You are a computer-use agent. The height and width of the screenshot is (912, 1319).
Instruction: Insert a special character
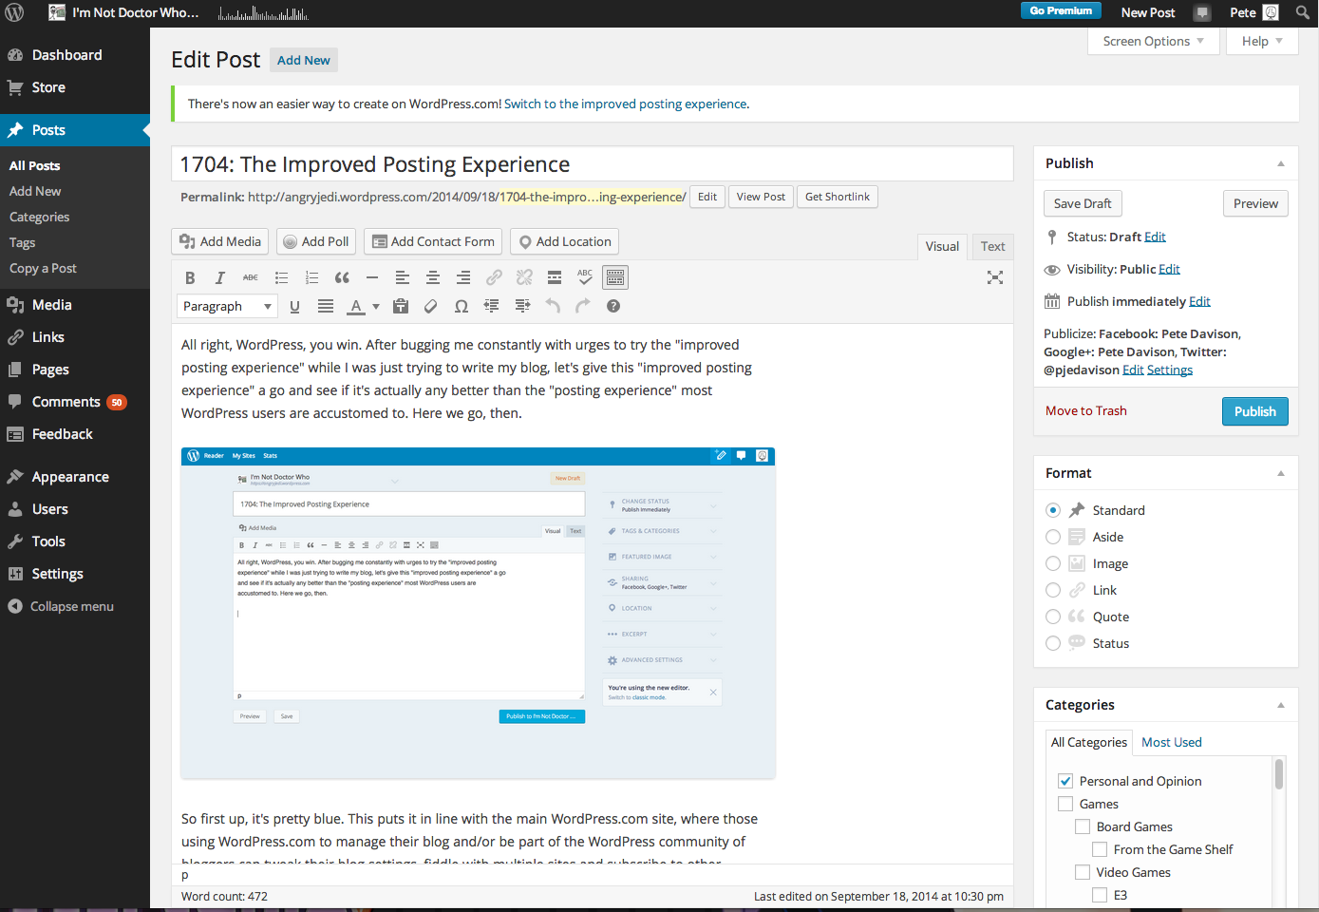(462, 306)
